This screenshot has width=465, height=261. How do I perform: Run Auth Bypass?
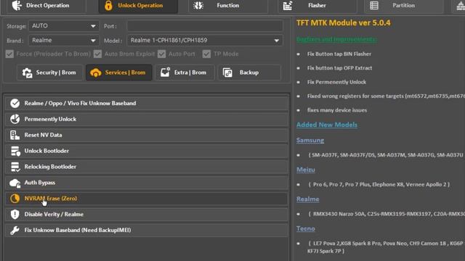(147, 183)
